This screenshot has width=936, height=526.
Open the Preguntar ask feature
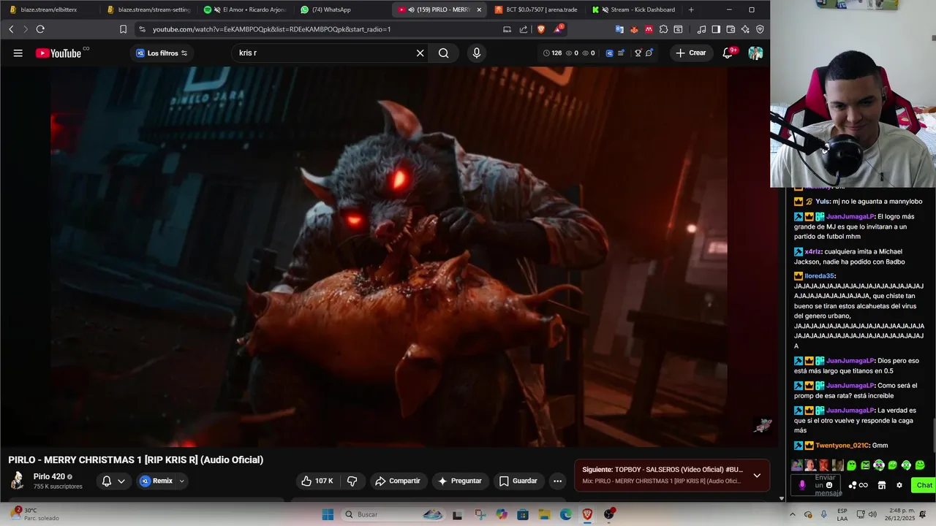tap(460, 481)
